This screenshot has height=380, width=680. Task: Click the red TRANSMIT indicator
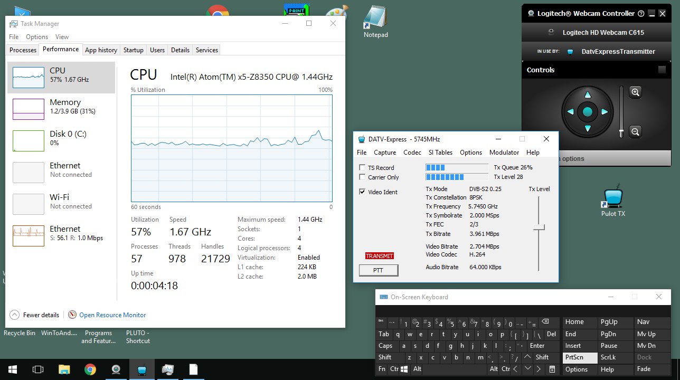click(x=380, y=256)
